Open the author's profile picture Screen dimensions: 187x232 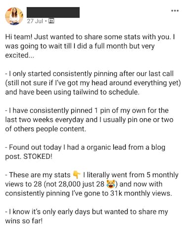point(14,16)
